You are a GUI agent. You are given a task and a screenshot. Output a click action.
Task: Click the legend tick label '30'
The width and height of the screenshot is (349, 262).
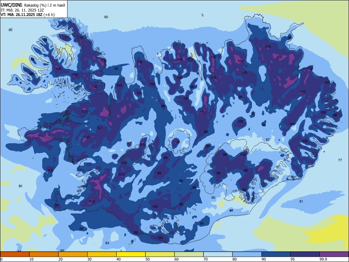89,259
